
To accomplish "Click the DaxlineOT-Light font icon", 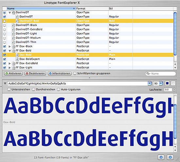I will click(x=13, y=34).
